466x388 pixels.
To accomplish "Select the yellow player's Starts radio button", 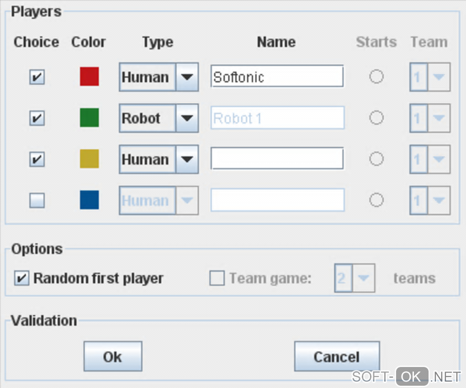I will pyautogui.click(x=376, y=159).
